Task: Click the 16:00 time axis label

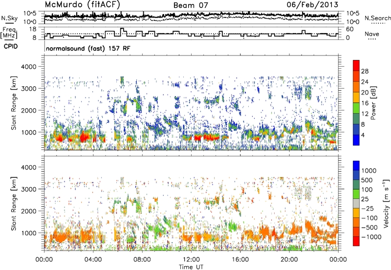Action: click(x=240, y=260)
